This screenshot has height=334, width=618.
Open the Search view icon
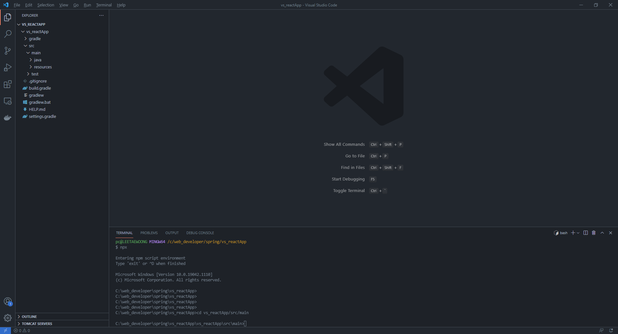pos(8,34)
